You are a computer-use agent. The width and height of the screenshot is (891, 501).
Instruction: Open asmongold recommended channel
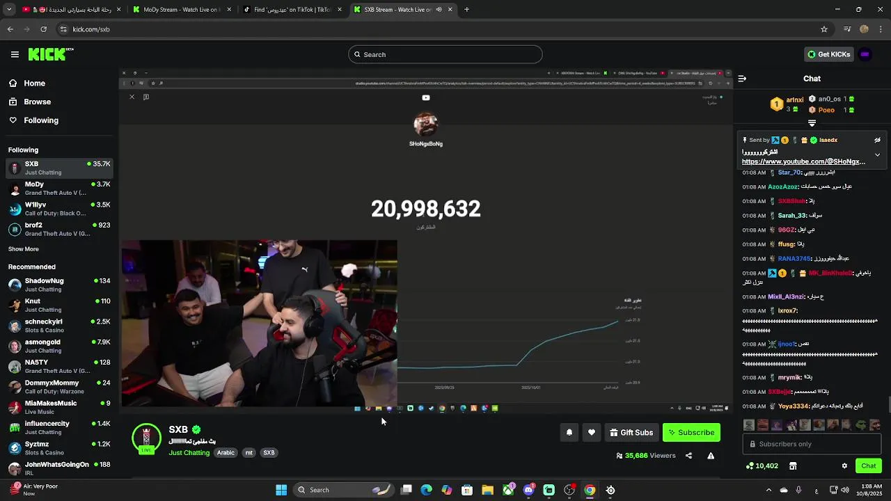[x=59, y=346]
